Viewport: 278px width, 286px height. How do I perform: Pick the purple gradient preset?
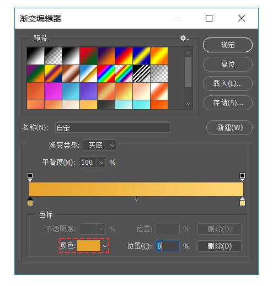click(89, 91)
